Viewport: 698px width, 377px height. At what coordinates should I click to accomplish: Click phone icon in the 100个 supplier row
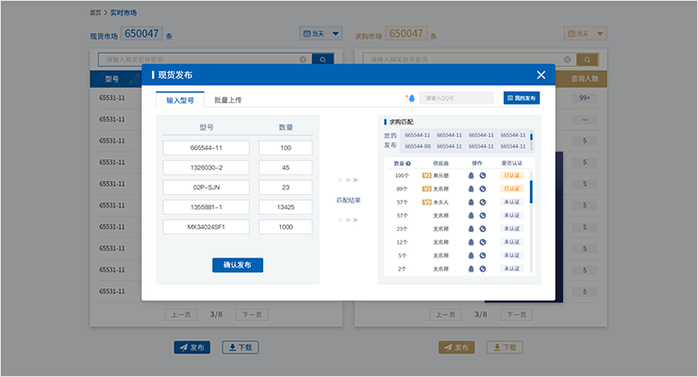click(x=483, y=175)
